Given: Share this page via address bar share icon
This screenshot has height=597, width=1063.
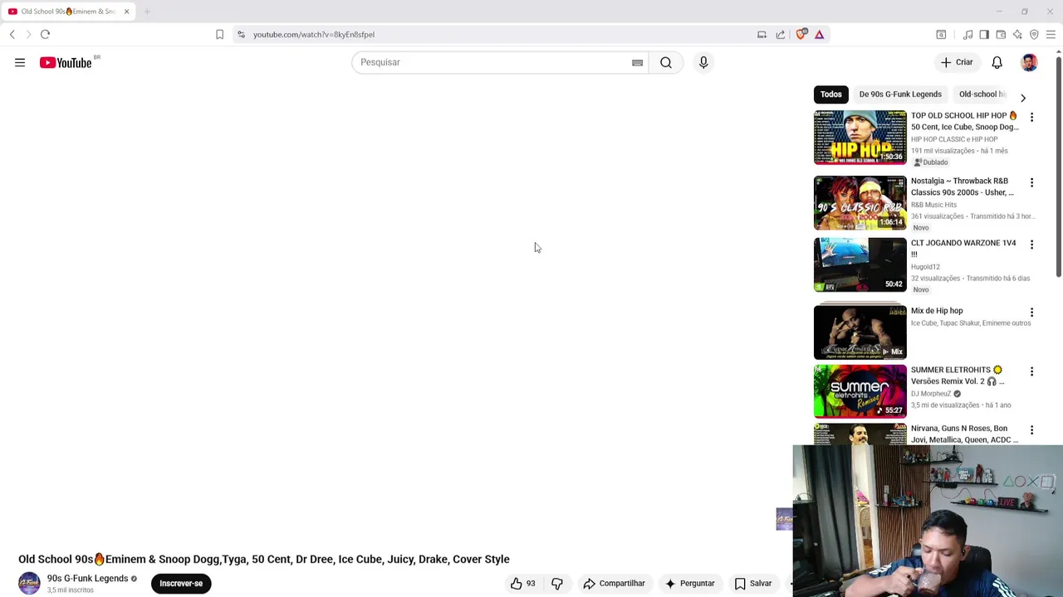Looking at the screenshot, I should (781, 34).
